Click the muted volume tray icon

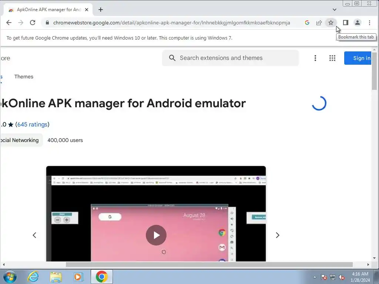click(342, 277)
